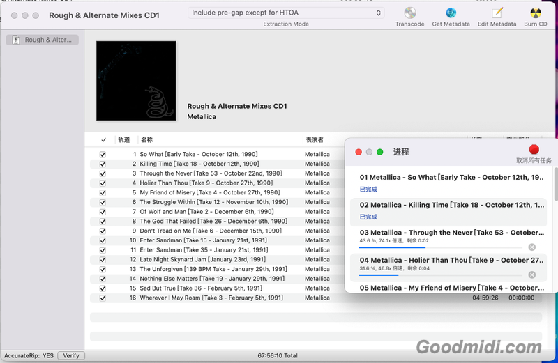Click the 00:00:00 pre-gap value of track 16
This screenshot has width=558, height=363.
[521, 298]
